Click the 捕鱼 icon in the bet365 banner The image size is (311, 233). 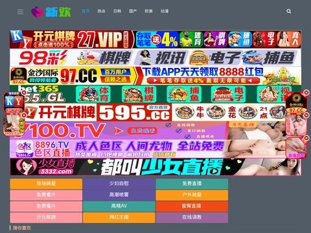pyautogui.click(x=184, y=94)
